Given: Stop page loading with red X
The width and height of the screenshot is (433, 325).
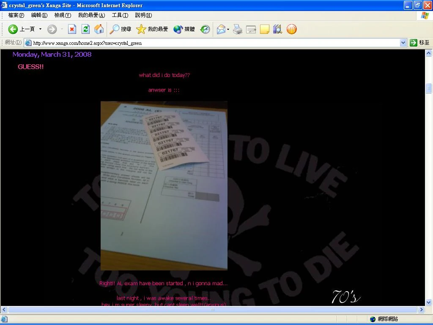Looking at the screenshot, I should (72, 29).
